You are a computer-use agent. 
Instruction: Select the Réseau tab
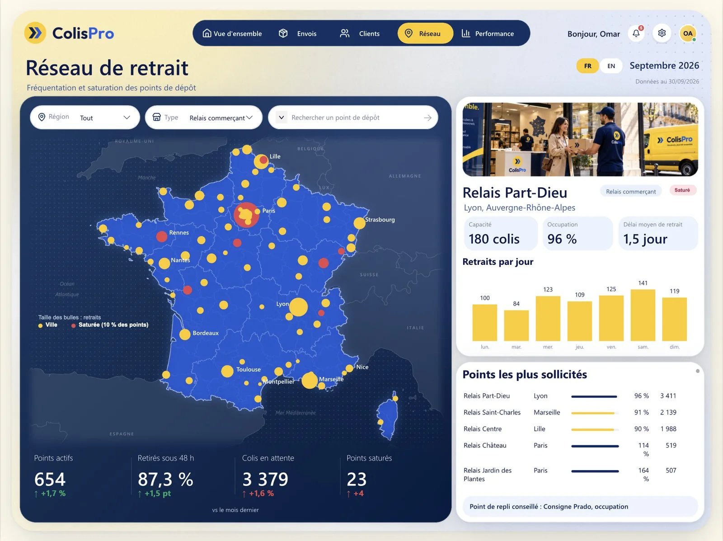click(425, 33)
